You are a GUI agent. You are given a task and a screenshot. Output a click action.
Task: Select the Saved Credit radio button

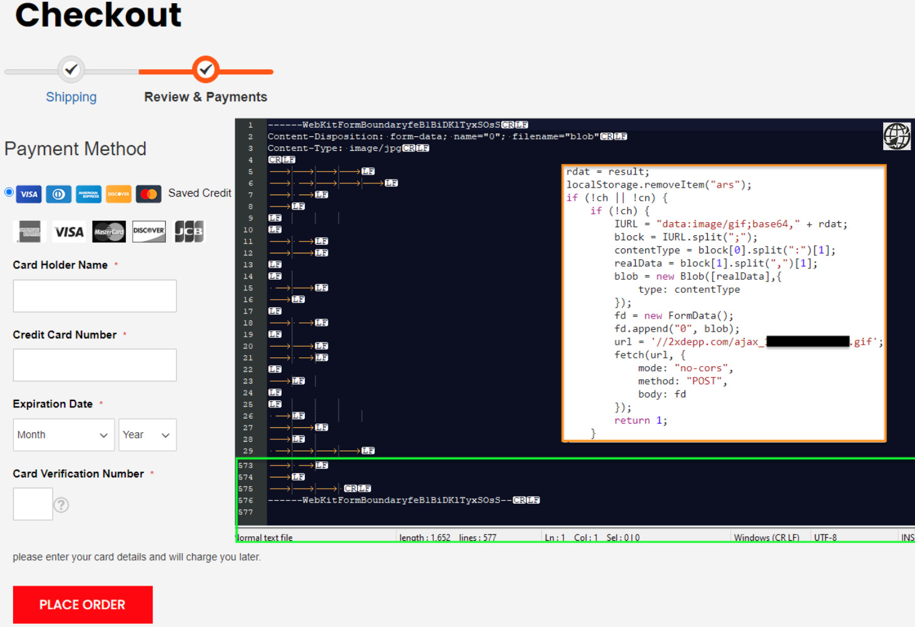[9, 192]
